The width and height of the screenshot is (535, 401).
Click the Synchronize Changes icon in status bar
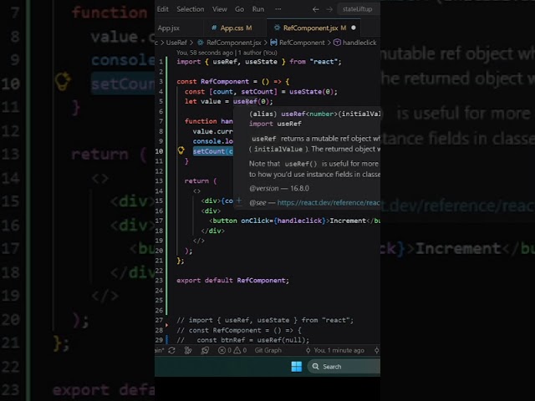[x=171, y=350]
